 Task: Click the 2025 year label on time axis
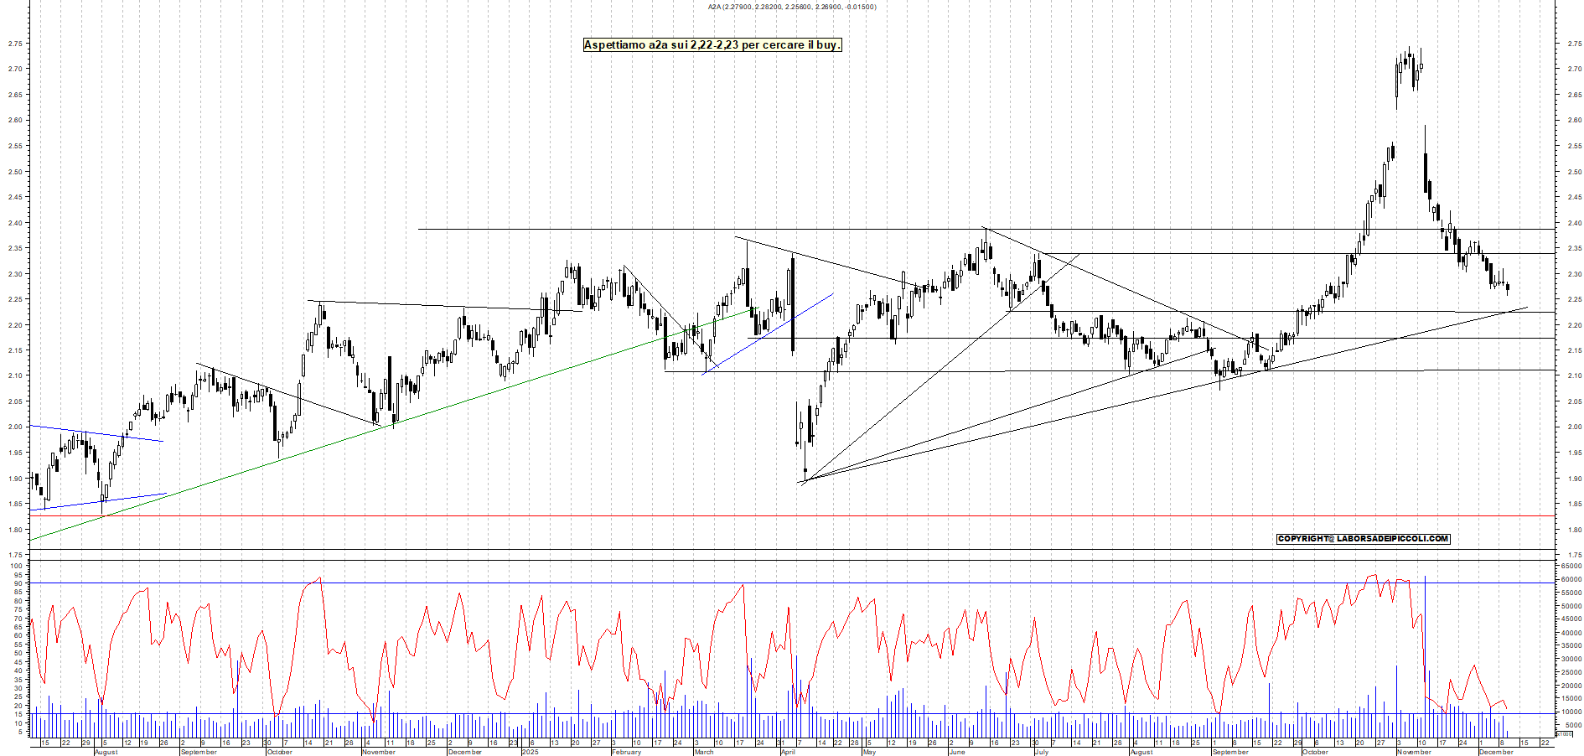530,753
